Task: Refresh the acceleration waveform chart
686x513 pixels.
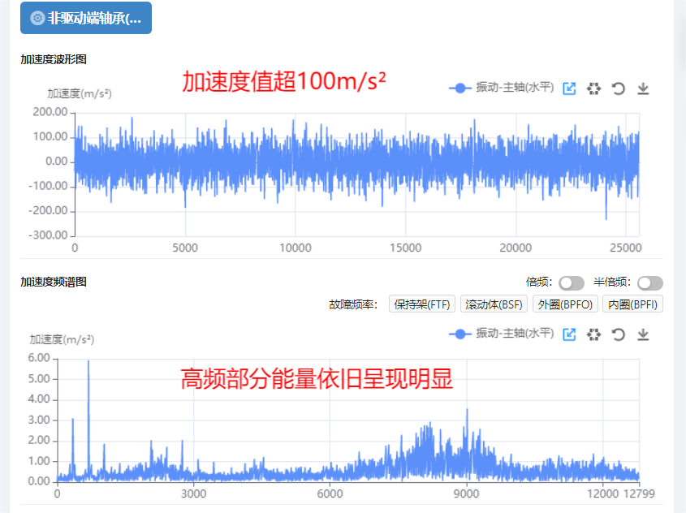Action: [619, 88]
